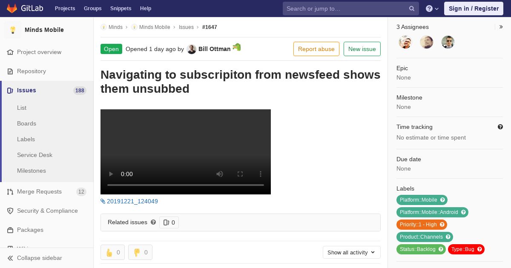The height and width of the screenshot is (268, 511).
Task: Go to Service Desk
Action: tap(34, 155)
